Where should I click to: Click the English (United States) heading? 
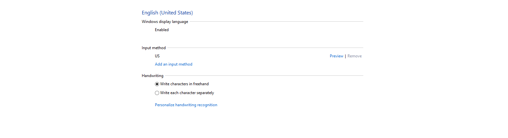pyautogui.click(x=167, y=13)
